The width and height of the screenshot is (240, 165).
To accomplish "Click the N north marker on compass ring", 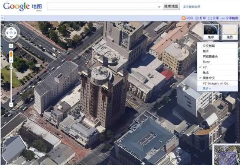I will pos(11,25).
